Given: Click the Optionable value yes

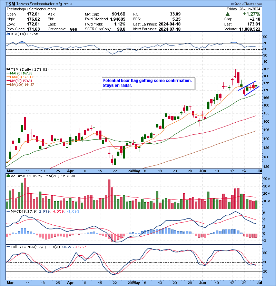Looking at the screenshot, I should click(73, 29).
